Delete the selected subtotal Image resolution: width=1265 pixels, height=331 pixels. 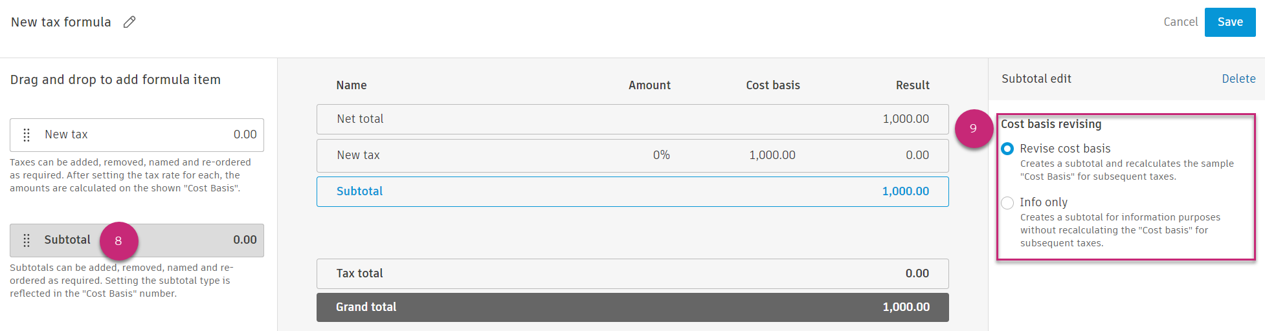(x=1238, y=79)
